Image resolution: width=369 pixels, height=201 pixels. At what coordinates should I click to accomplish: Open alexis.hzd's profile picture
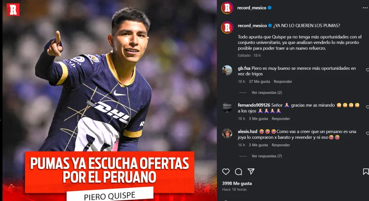pyautogui.click(x=227, y=134)
